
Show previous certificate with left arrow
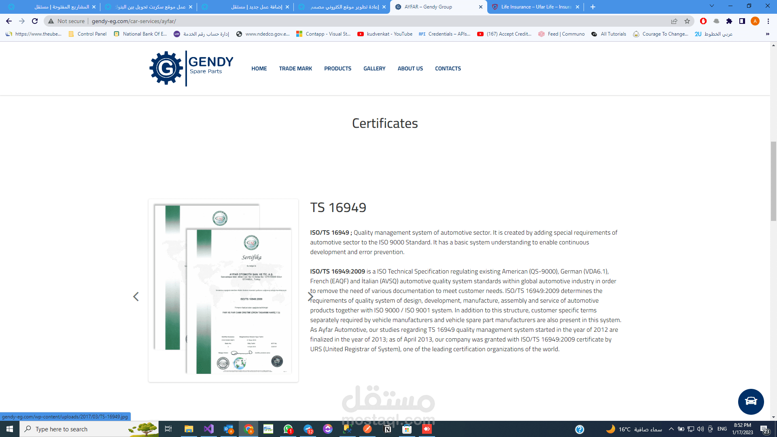click(136, 297)
